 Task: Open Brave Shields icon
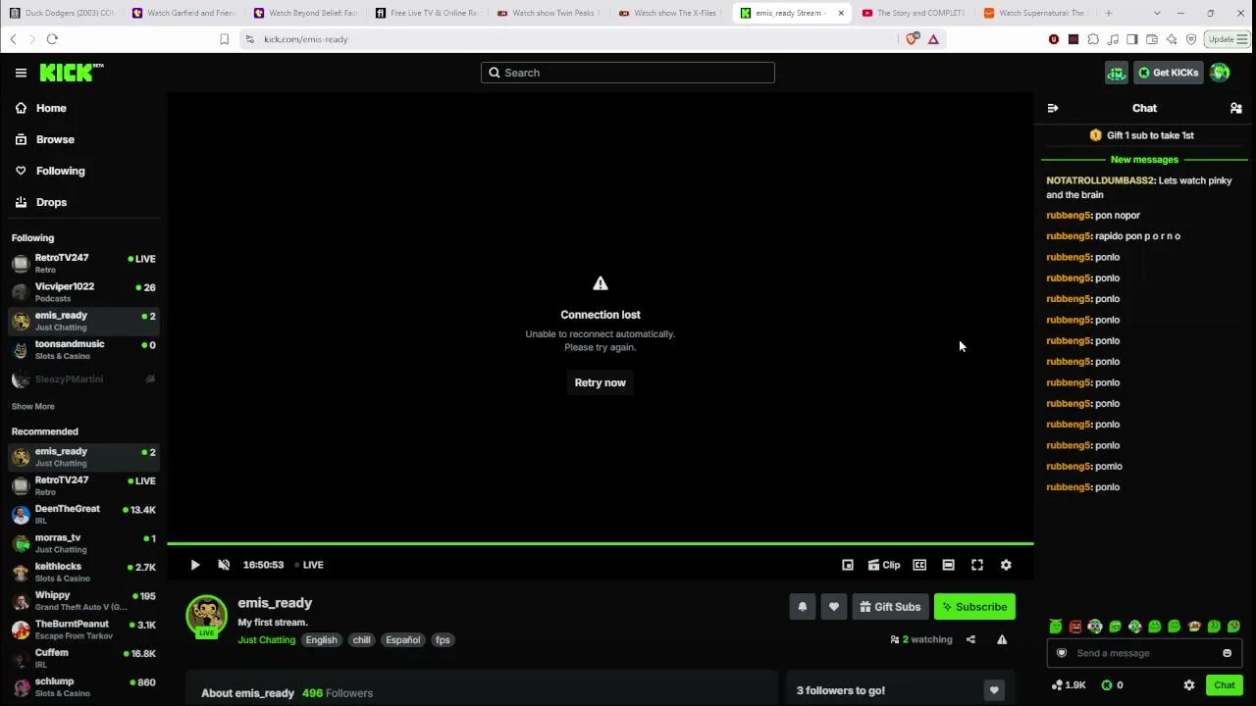[913, 39]
